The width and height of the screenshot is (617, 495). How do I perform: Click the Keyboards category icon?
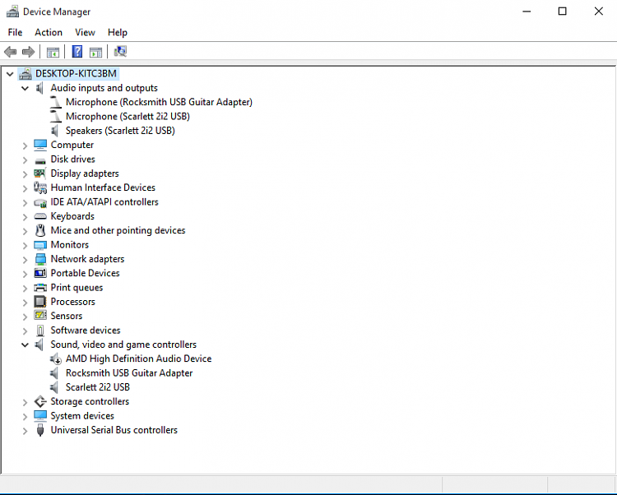pos(40,216)
